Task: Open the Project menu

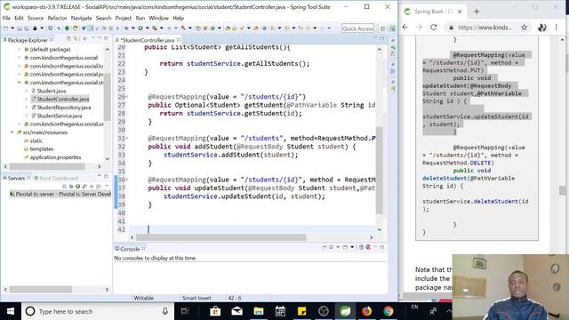Action: 124,18
